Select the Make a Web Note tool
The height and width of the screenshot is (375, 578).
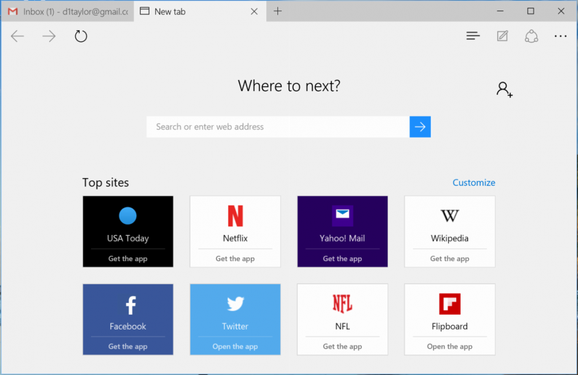pyautogui.click(x=502, y=36)
